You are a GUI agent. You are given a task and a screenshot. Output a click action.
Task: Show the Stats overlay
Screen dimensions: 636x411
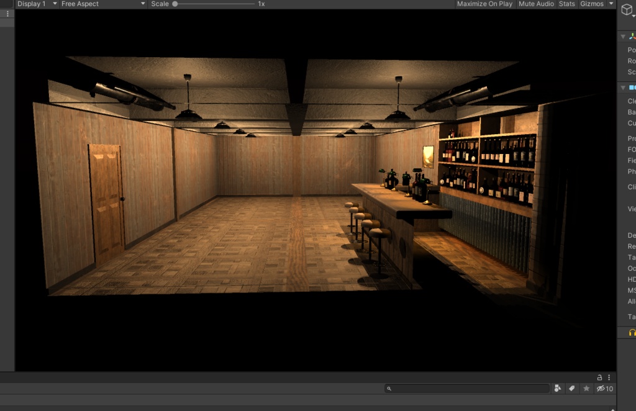pos(566,4)
